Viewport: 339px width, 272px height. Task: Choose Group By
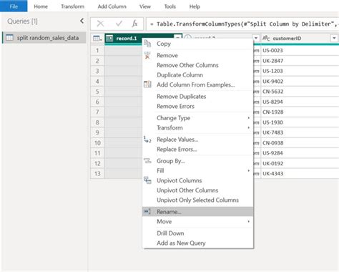(197, 161)
